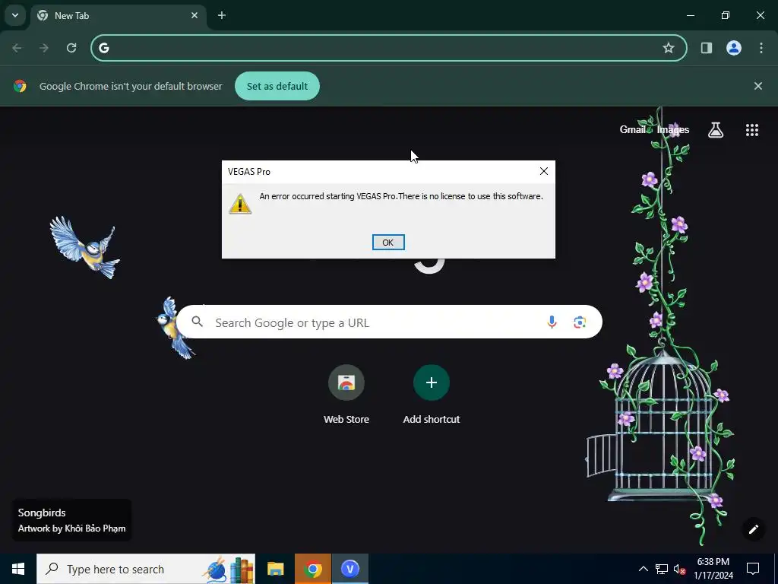Switch to VEGAS Pro in the taskbar
The width and height of the screenshot is (778, 584).
coord(349,569)
